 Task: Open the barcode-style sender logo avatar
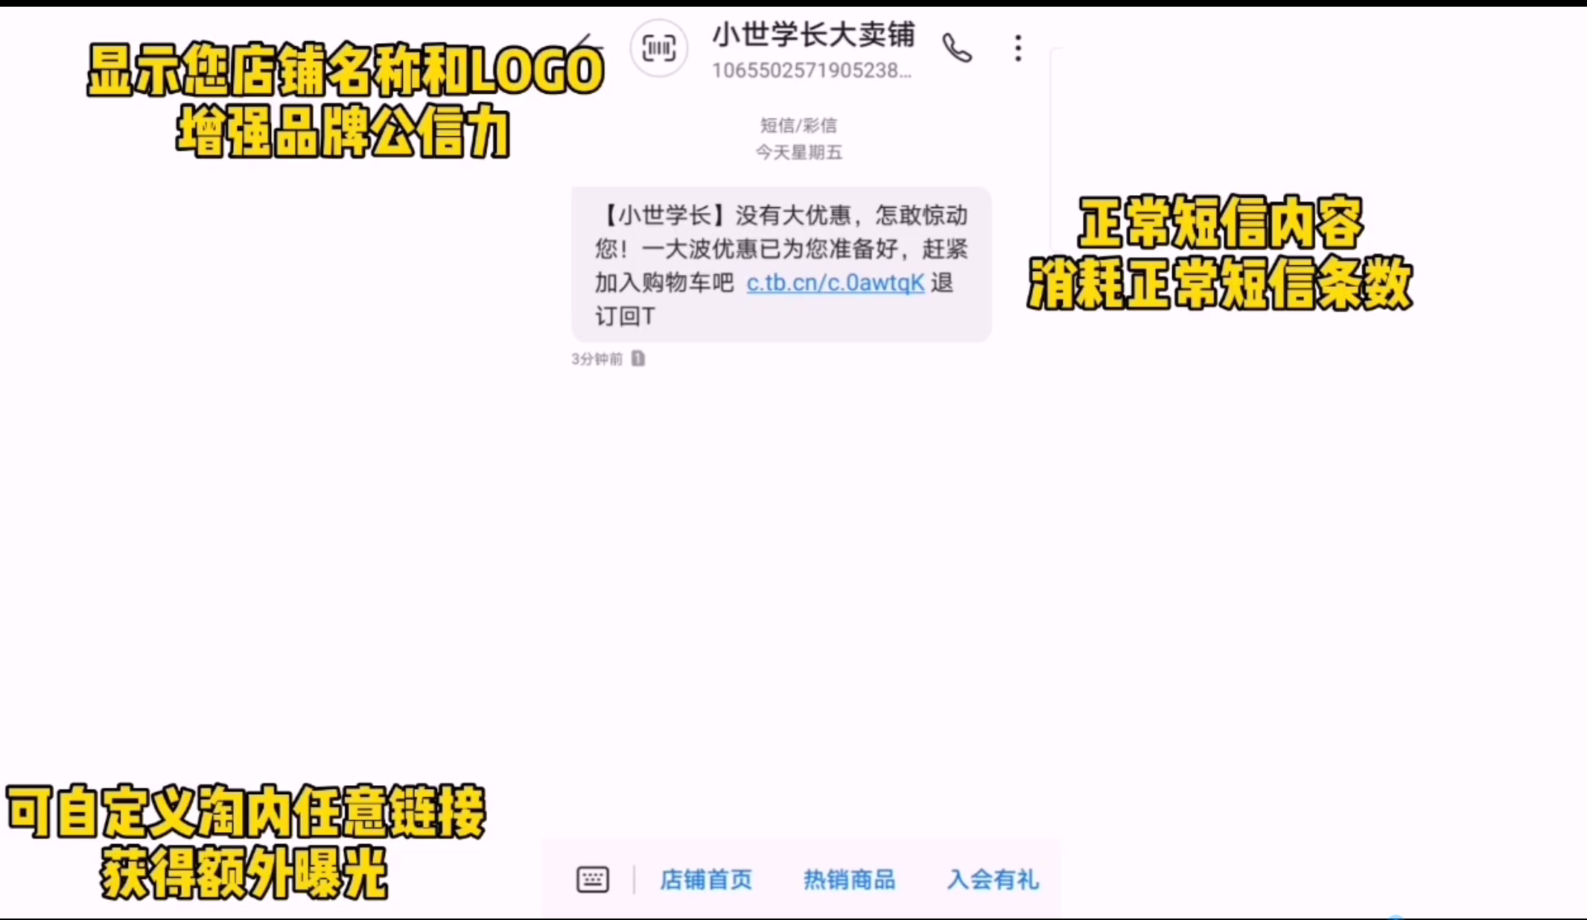(x=658, y=48)
